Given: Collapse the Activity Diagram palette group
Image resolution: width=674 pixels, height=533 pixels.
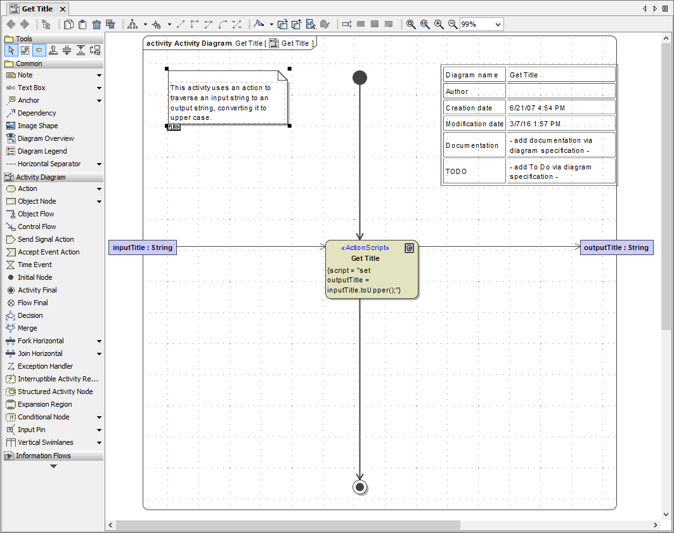Looking at the screenshot, I should coord(41,177).
